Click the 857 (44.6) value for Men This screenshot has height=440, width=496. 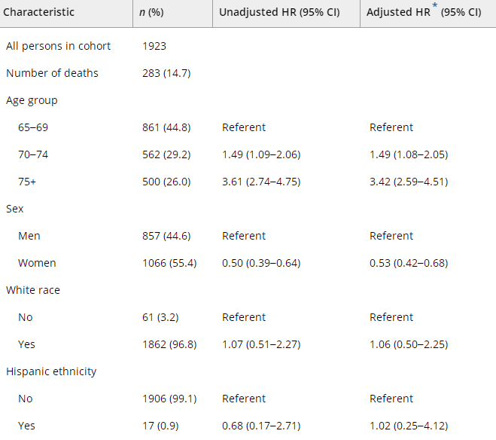166,236
